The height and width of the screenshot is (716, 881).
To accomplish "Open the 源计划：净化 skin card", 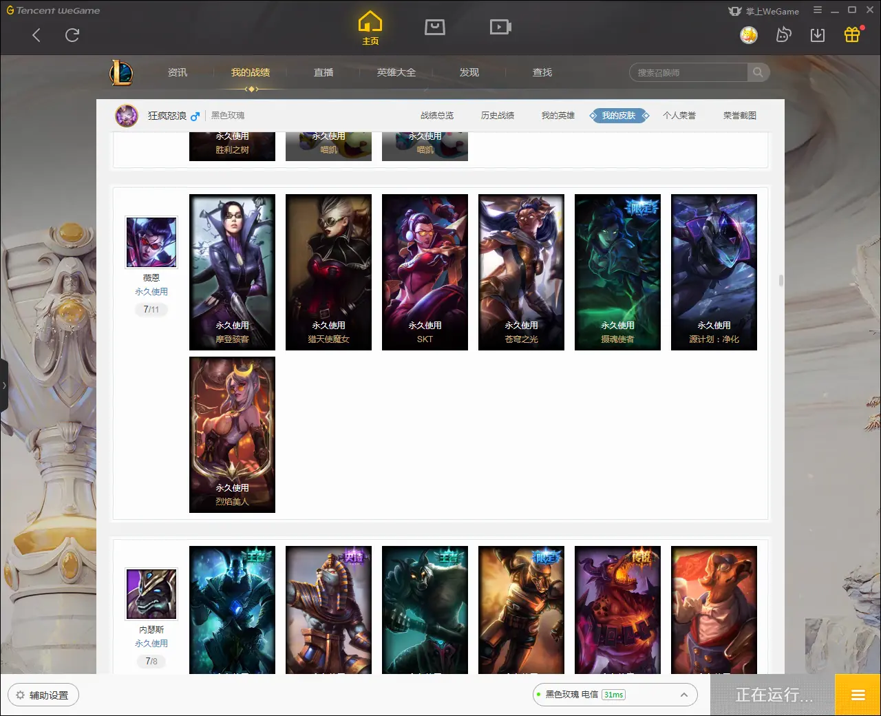I will (x=714, y=272).
